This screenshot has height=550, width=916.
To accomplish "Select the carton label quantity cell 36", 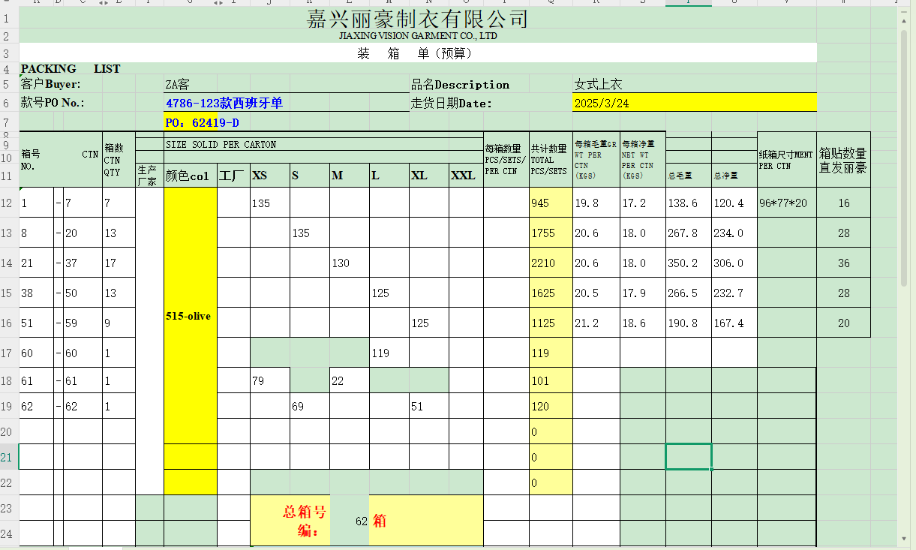I will (x=843, y=263).
